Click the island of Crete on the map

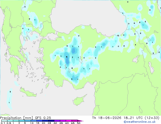pos(28,92)
